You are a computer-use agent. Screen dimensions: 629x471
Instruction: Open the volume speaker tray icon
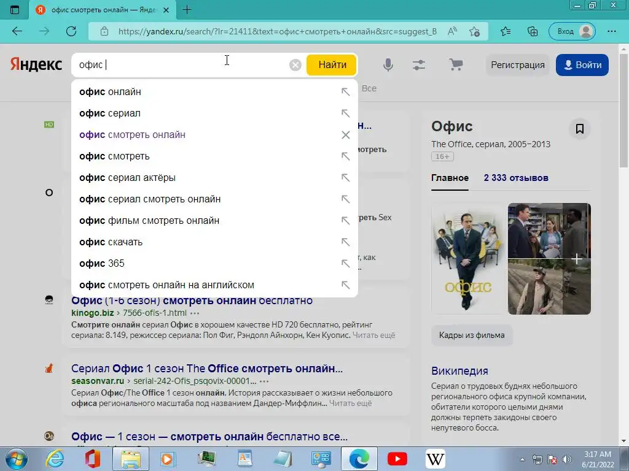coord(567,459)
